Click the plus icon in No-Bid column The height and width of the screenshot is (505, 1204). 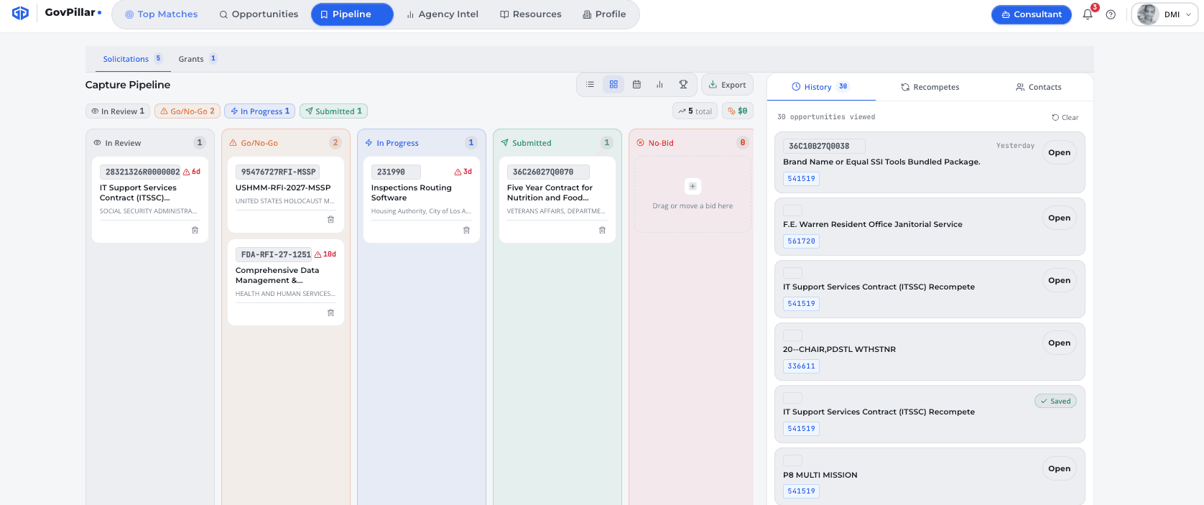click(x=693, y=186)
